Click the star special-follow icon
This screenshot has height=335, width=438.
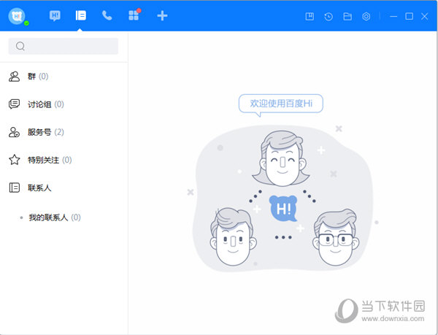[15, 160]
